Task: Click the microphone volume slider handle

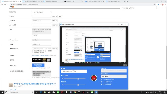Action: (78, 79)
